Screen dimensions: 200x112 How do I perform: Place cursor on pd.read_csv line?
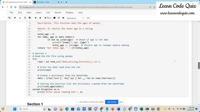(x=69, y=62)
